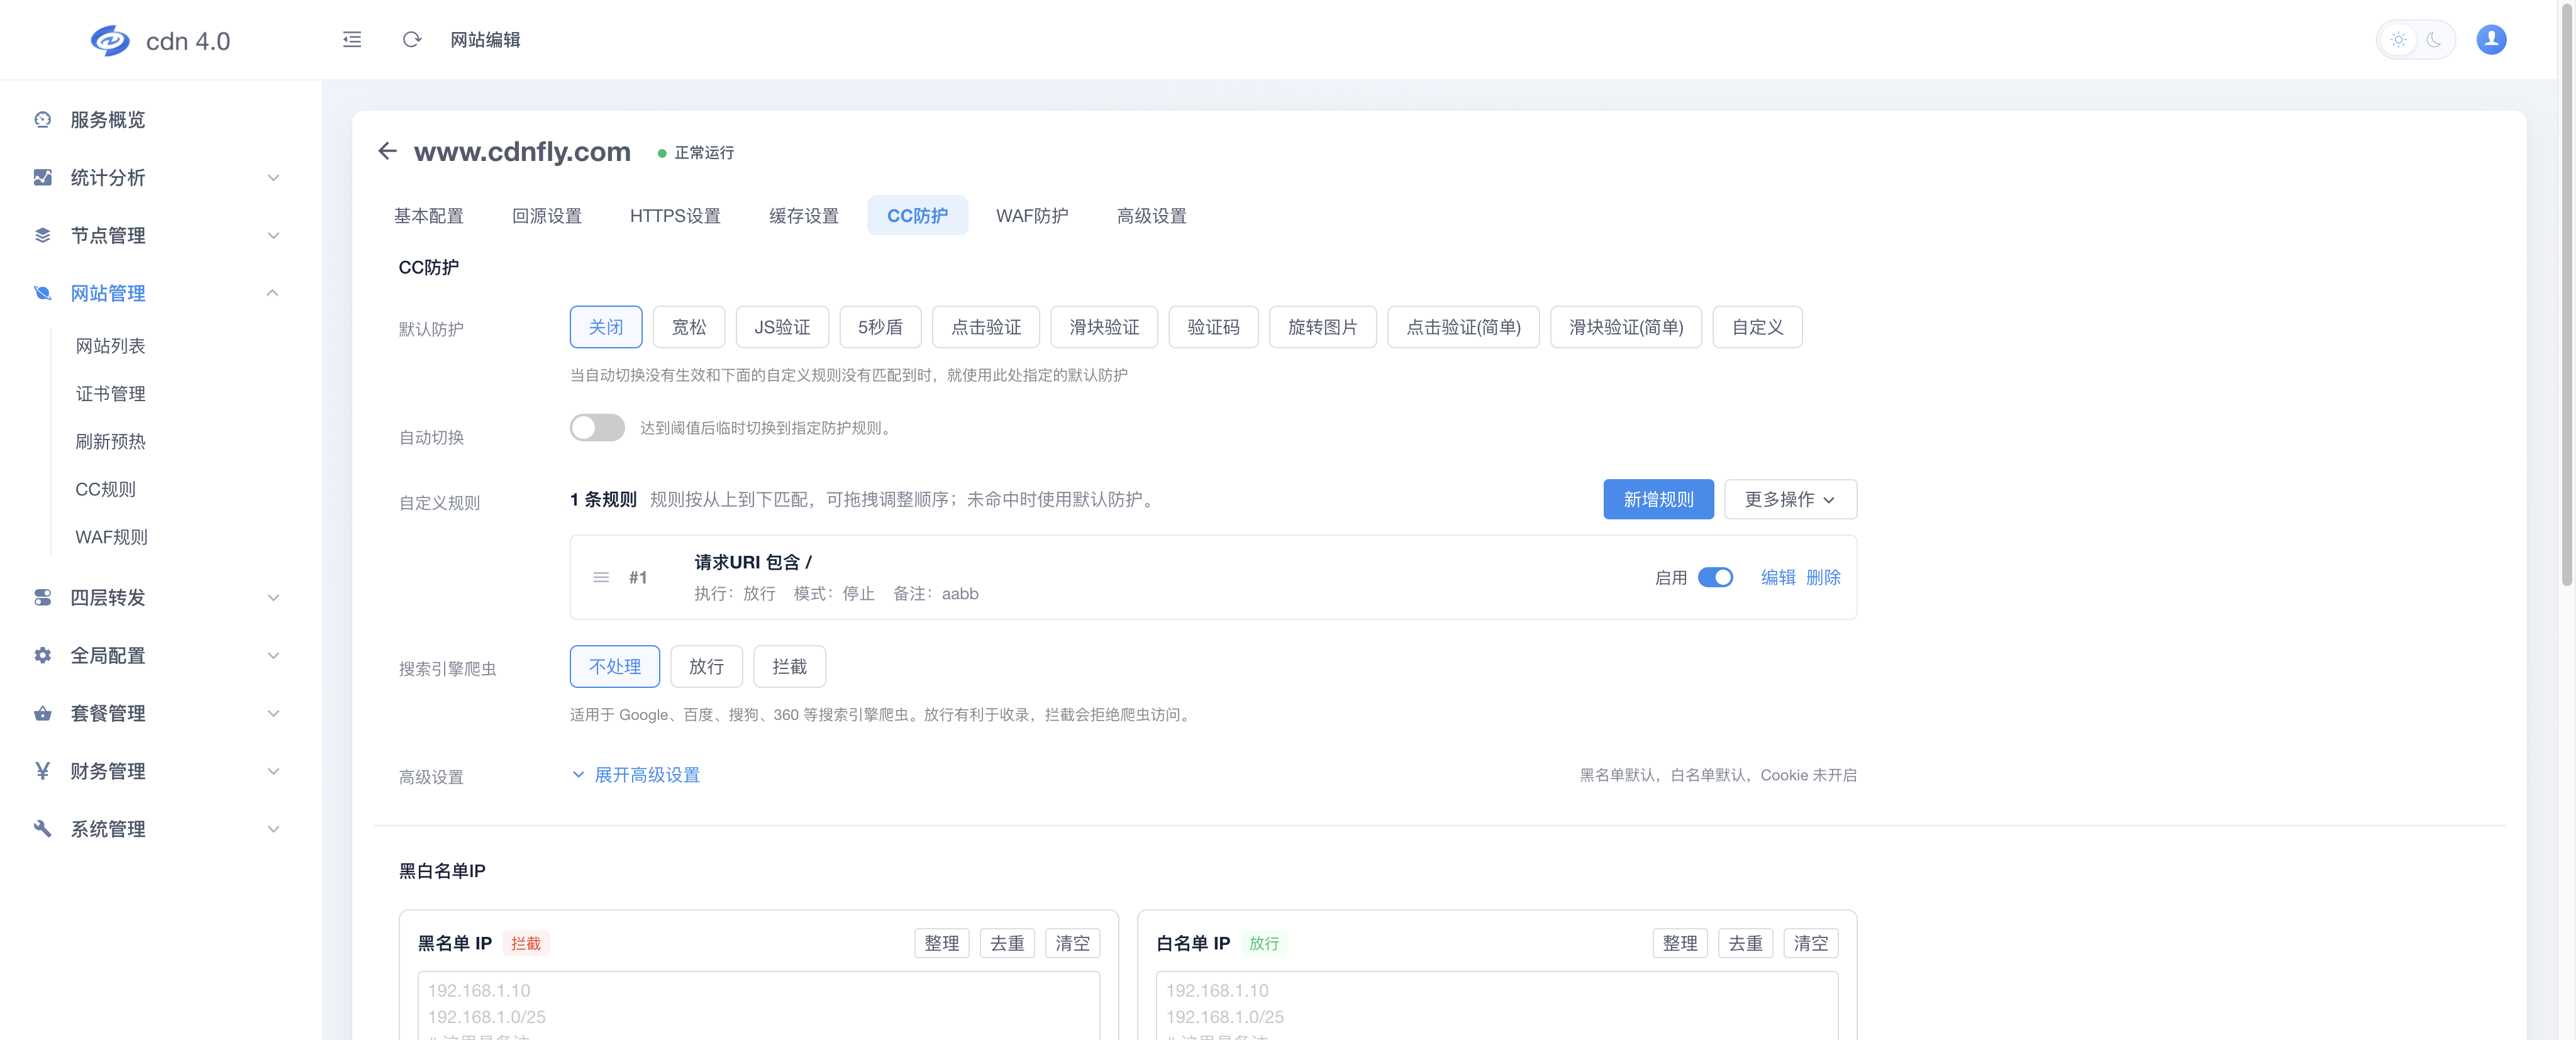Switch to the HTTPS设置 tab
2576x1040 pixels.
click(x=675, y=216)
